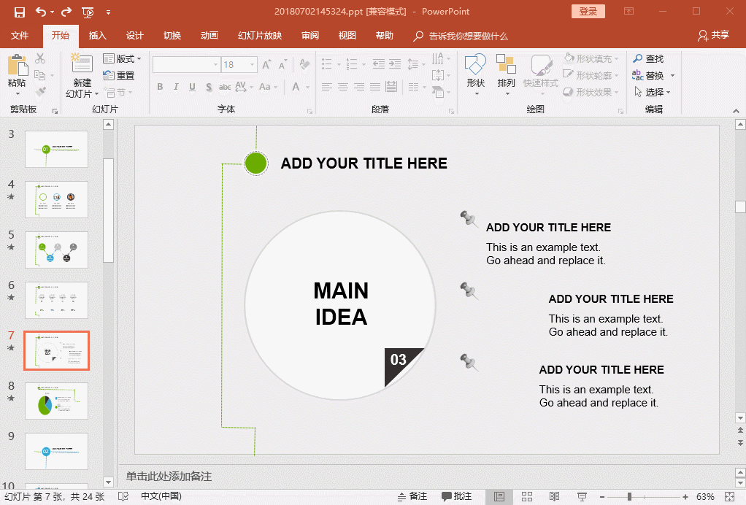Toggle the 备注 (Notes) pane

[x=412, y=496]
